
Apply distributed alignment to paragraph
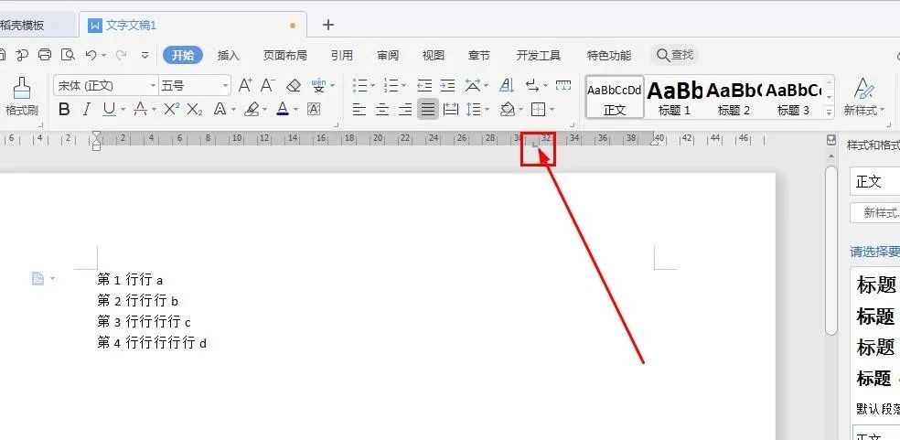(x=451, y=109)
